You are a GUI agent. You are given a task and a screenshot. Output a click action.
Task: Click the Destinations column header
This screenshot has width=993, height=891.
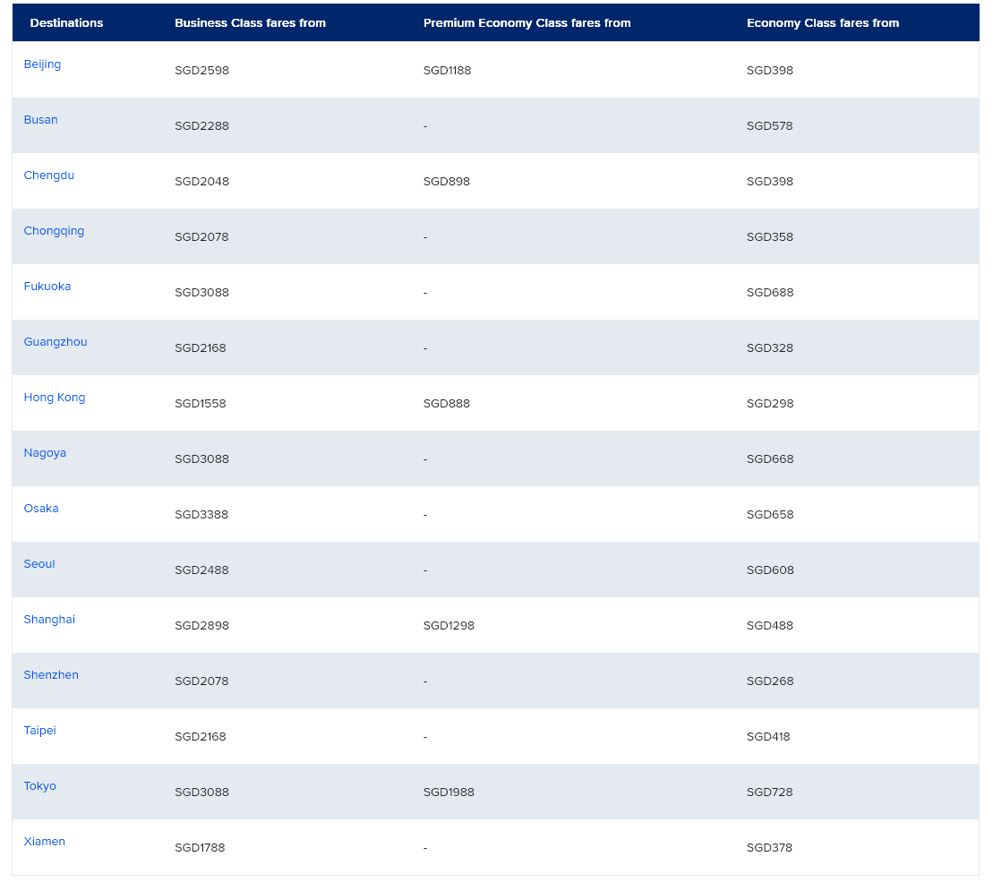coord(66,23)
